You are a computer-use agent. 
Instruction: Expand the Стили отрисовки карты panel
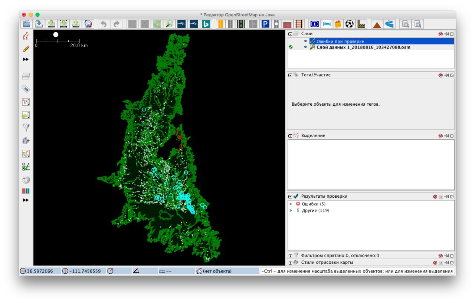(290, 263)
